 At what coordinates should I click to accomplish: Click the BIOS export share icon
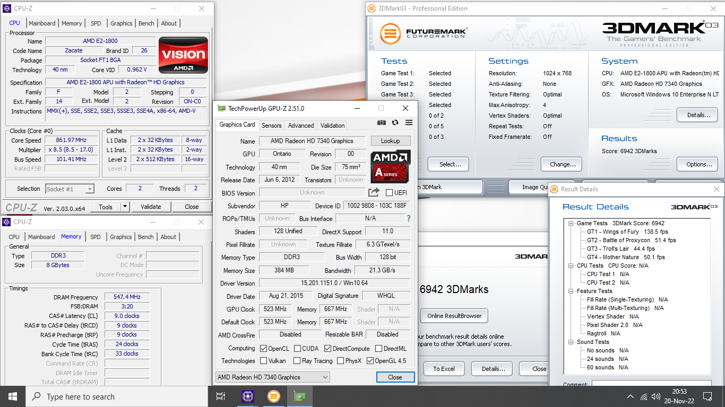click(374, 192)
